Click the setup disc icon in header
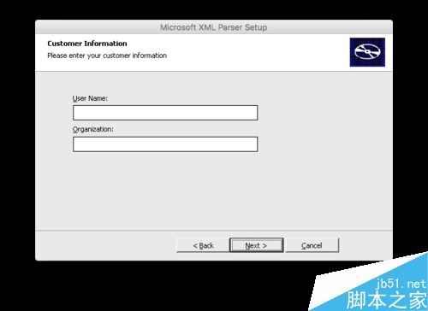Screen dimensions: 428x311 click(x=367, y=52)
